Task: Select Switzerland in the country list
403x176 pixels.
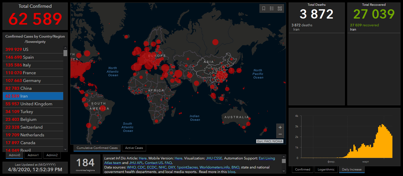Action: (x=33, y=127)
